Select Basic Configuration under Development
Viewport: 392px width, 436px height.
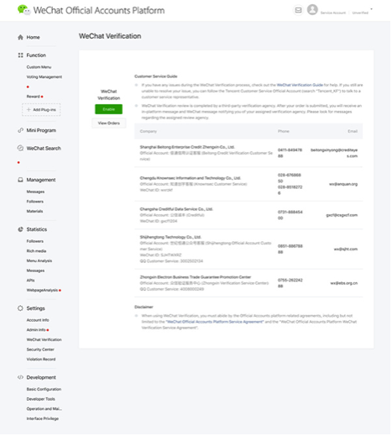pos(44,389)
